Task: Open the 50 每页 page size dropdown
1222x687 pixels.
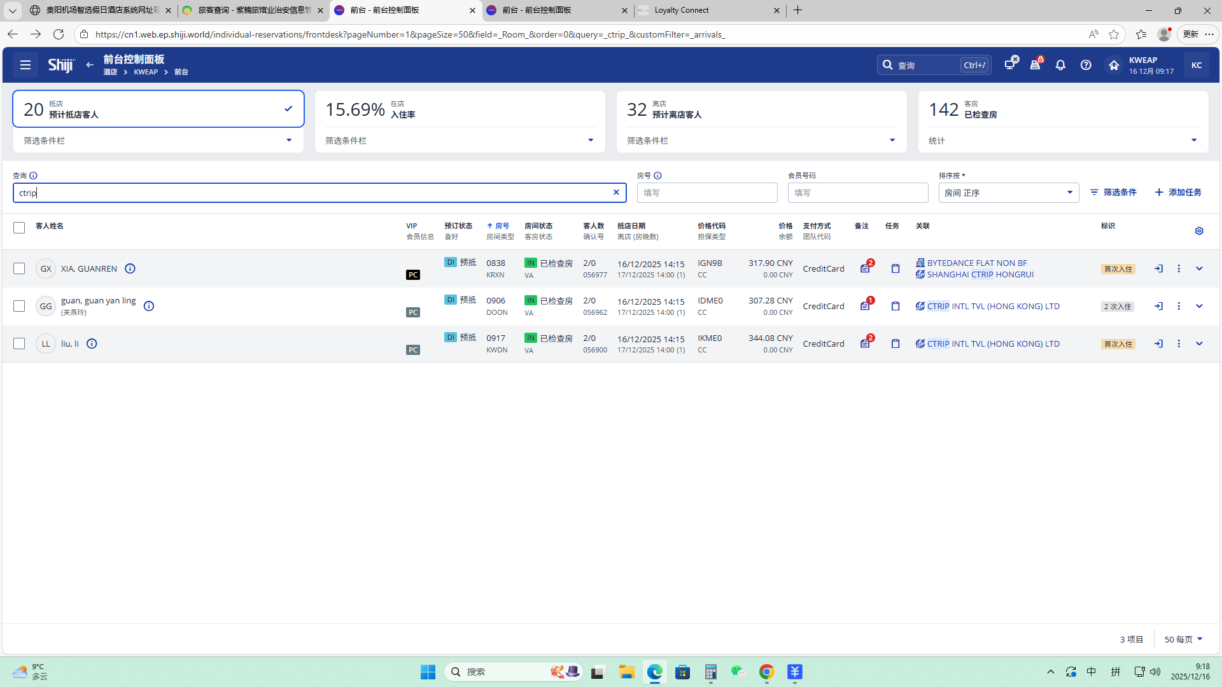Action: point(1183,639)
